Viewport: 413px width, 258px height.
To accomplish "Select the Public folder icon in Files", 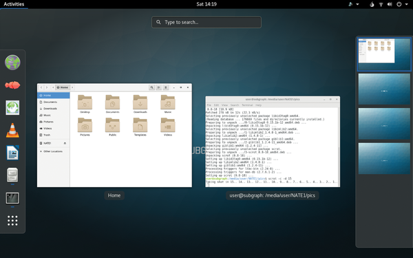I will [112, 125].
